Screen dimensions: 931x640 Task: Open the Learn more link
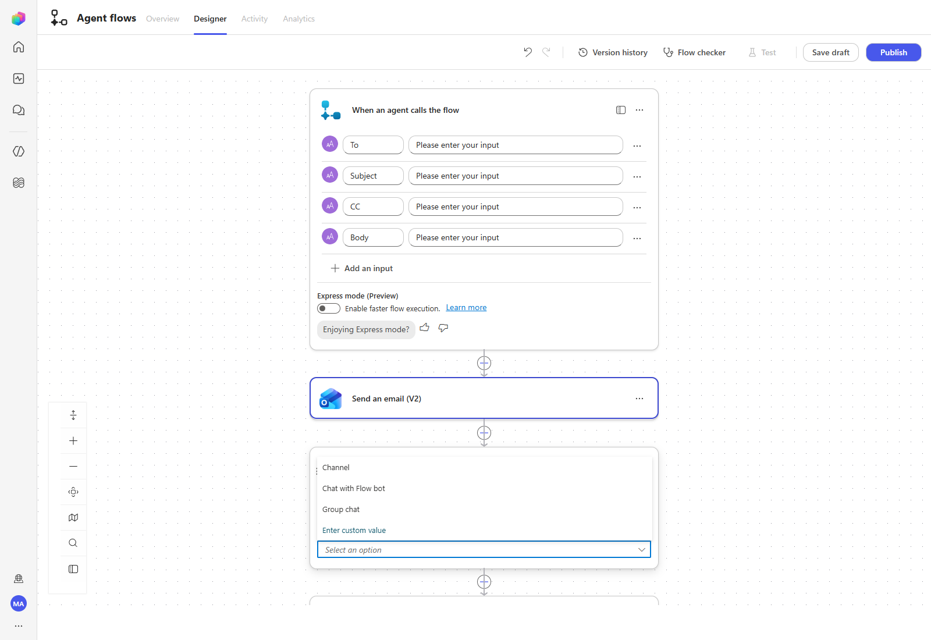coord(466,308)
